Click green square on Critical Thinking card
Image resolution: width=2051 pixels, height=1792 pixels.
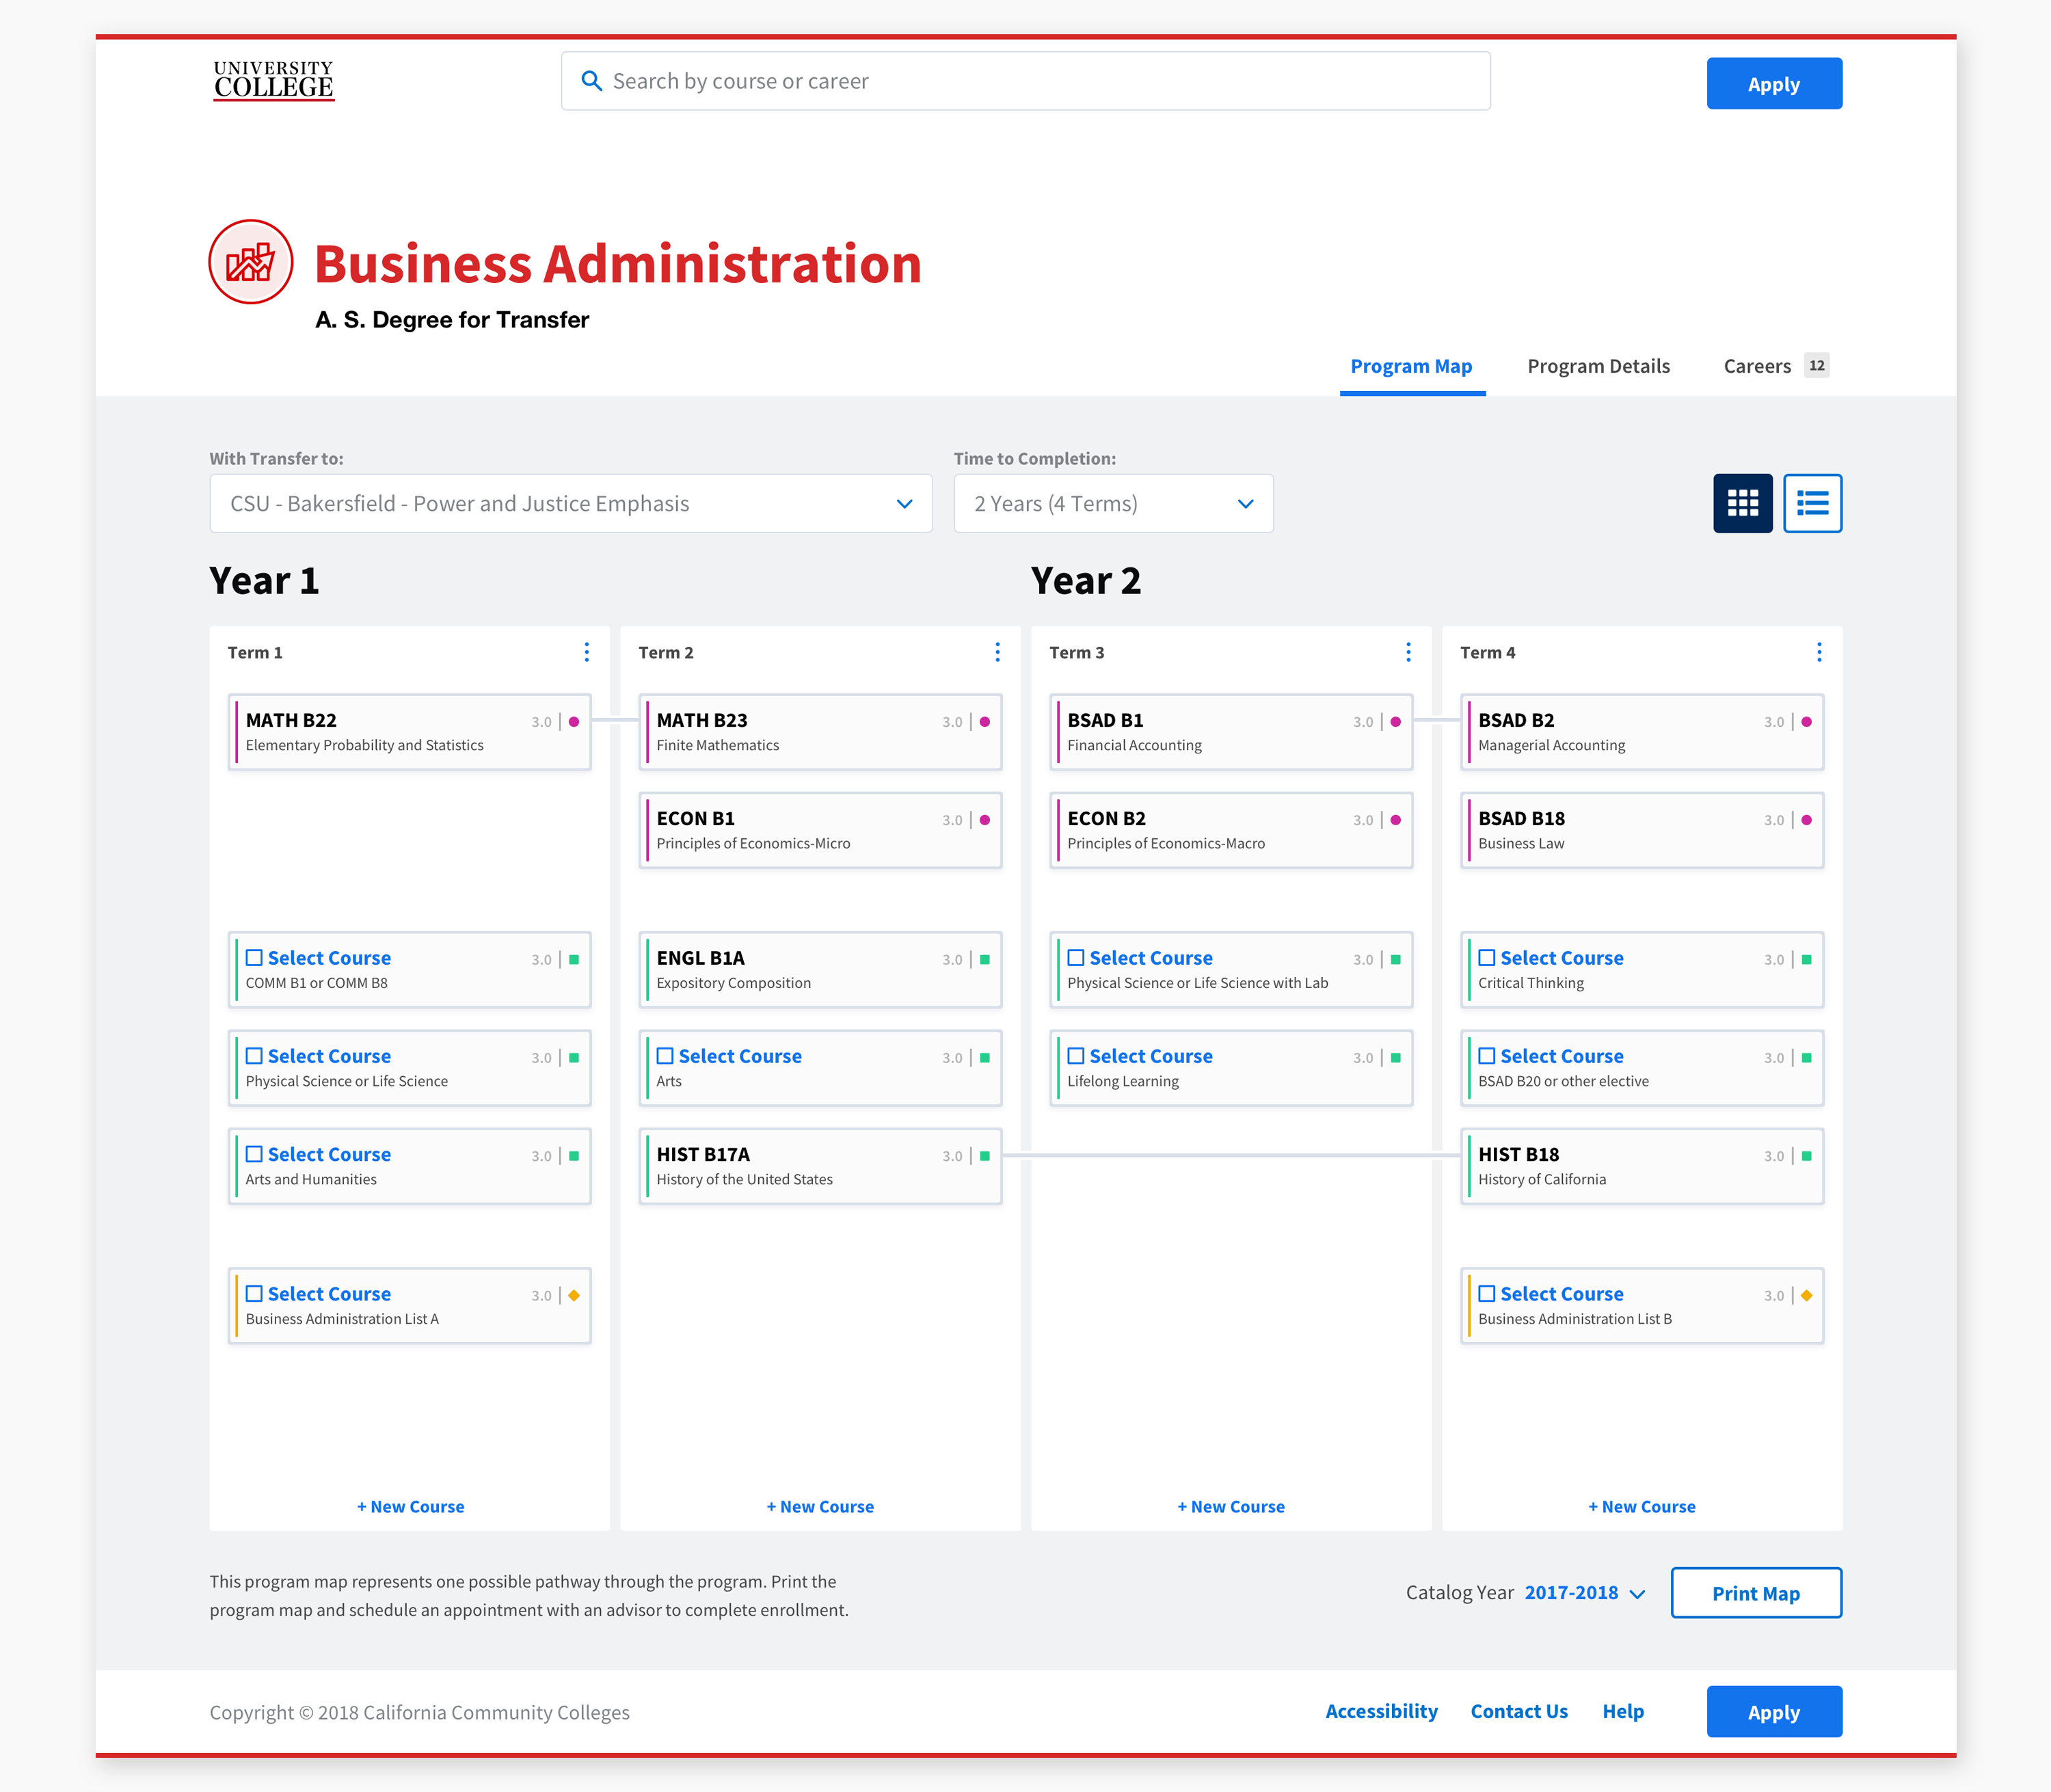pyautogui.click(x=1807, y=960)
